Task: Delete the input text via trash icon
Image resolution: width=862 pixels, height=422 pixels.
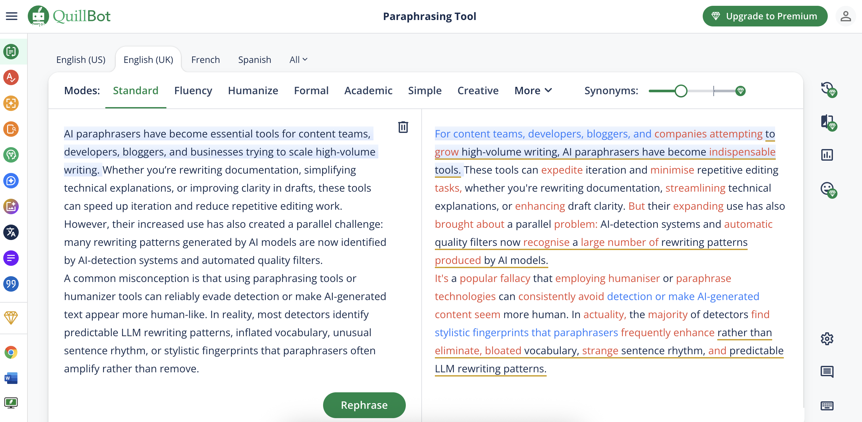Action: 403,127
